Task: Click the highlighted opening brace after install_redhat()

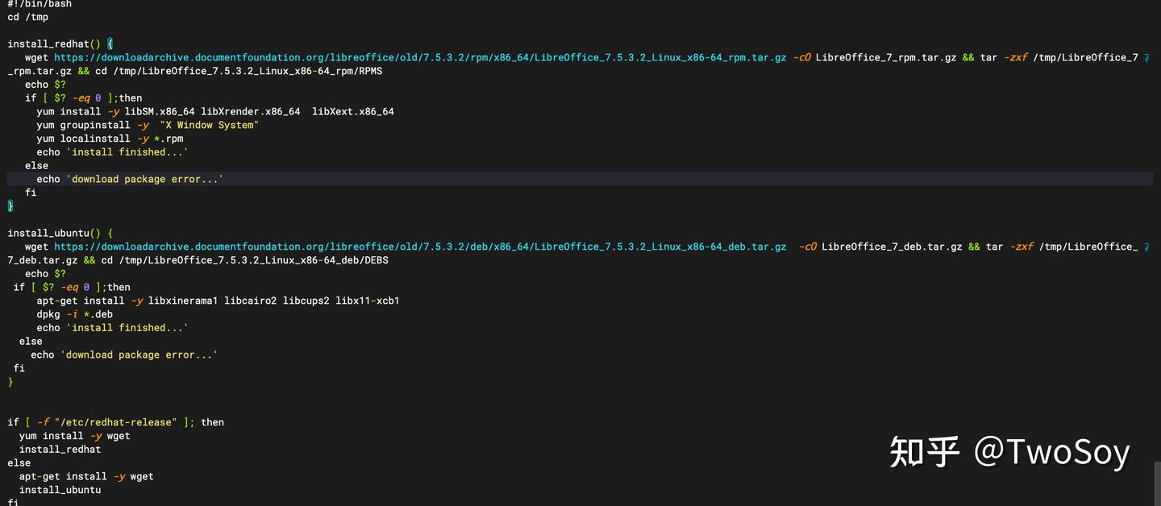Action: [109, 44]
